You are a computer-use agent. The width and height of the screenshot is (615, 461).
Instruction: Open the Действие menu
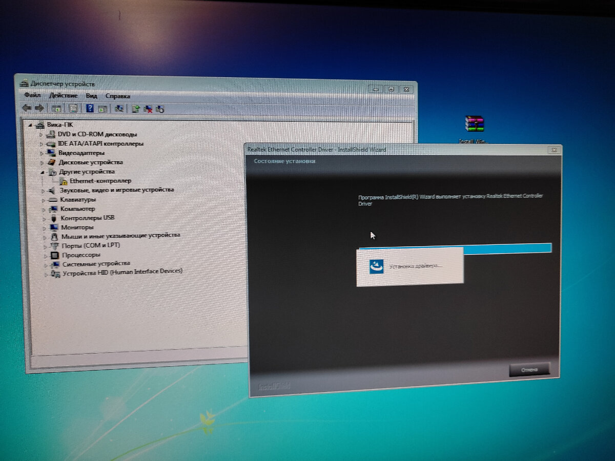coord(63,96)
